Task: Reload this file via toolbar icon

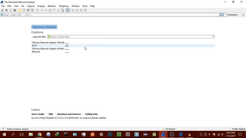Action: pos(32,10)
